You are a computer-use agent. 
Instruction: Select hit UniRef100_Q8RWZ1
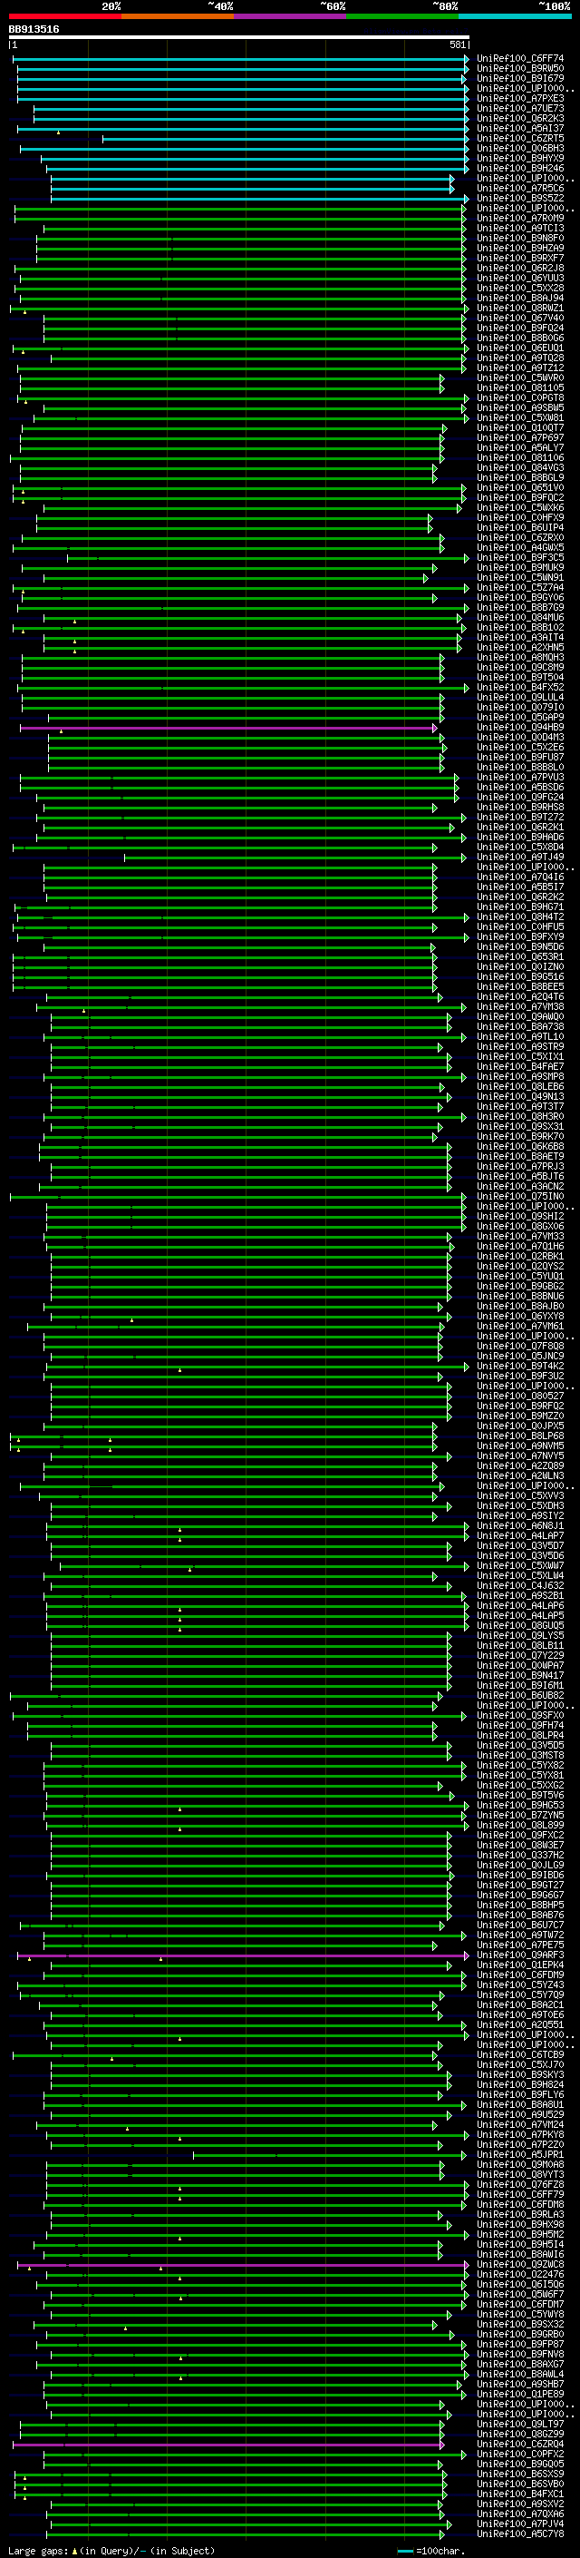[520, 308]
